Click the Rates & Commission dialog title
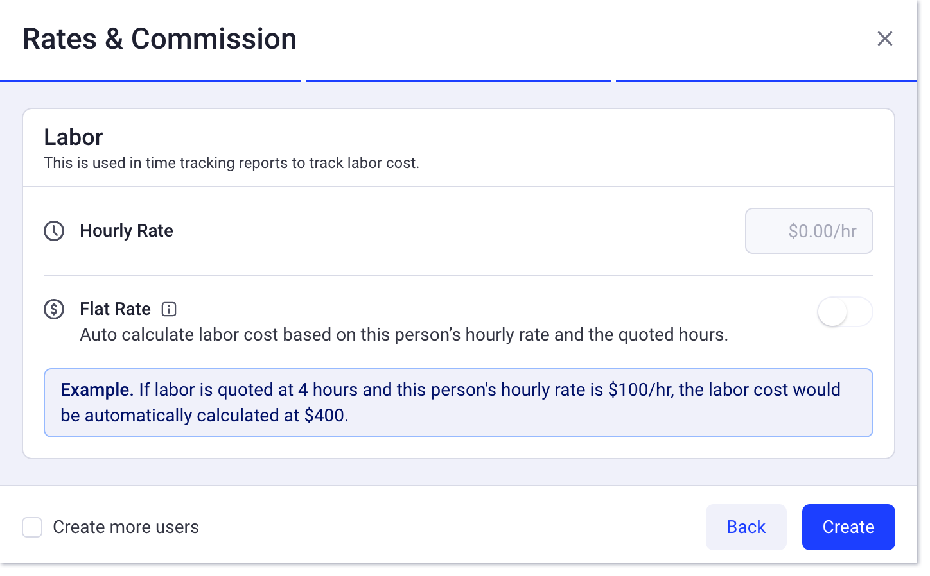The width and height of the screenshot is (930, 576). [x=159, y=38]
